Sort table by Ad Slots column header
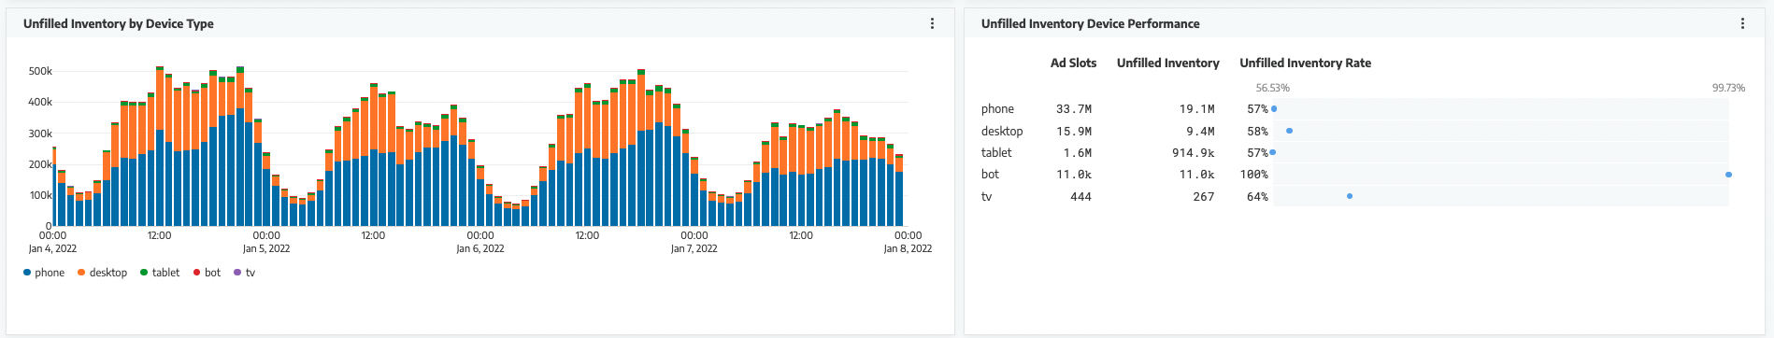The width and height of the screenshot is (1774, 338). 1073,63
